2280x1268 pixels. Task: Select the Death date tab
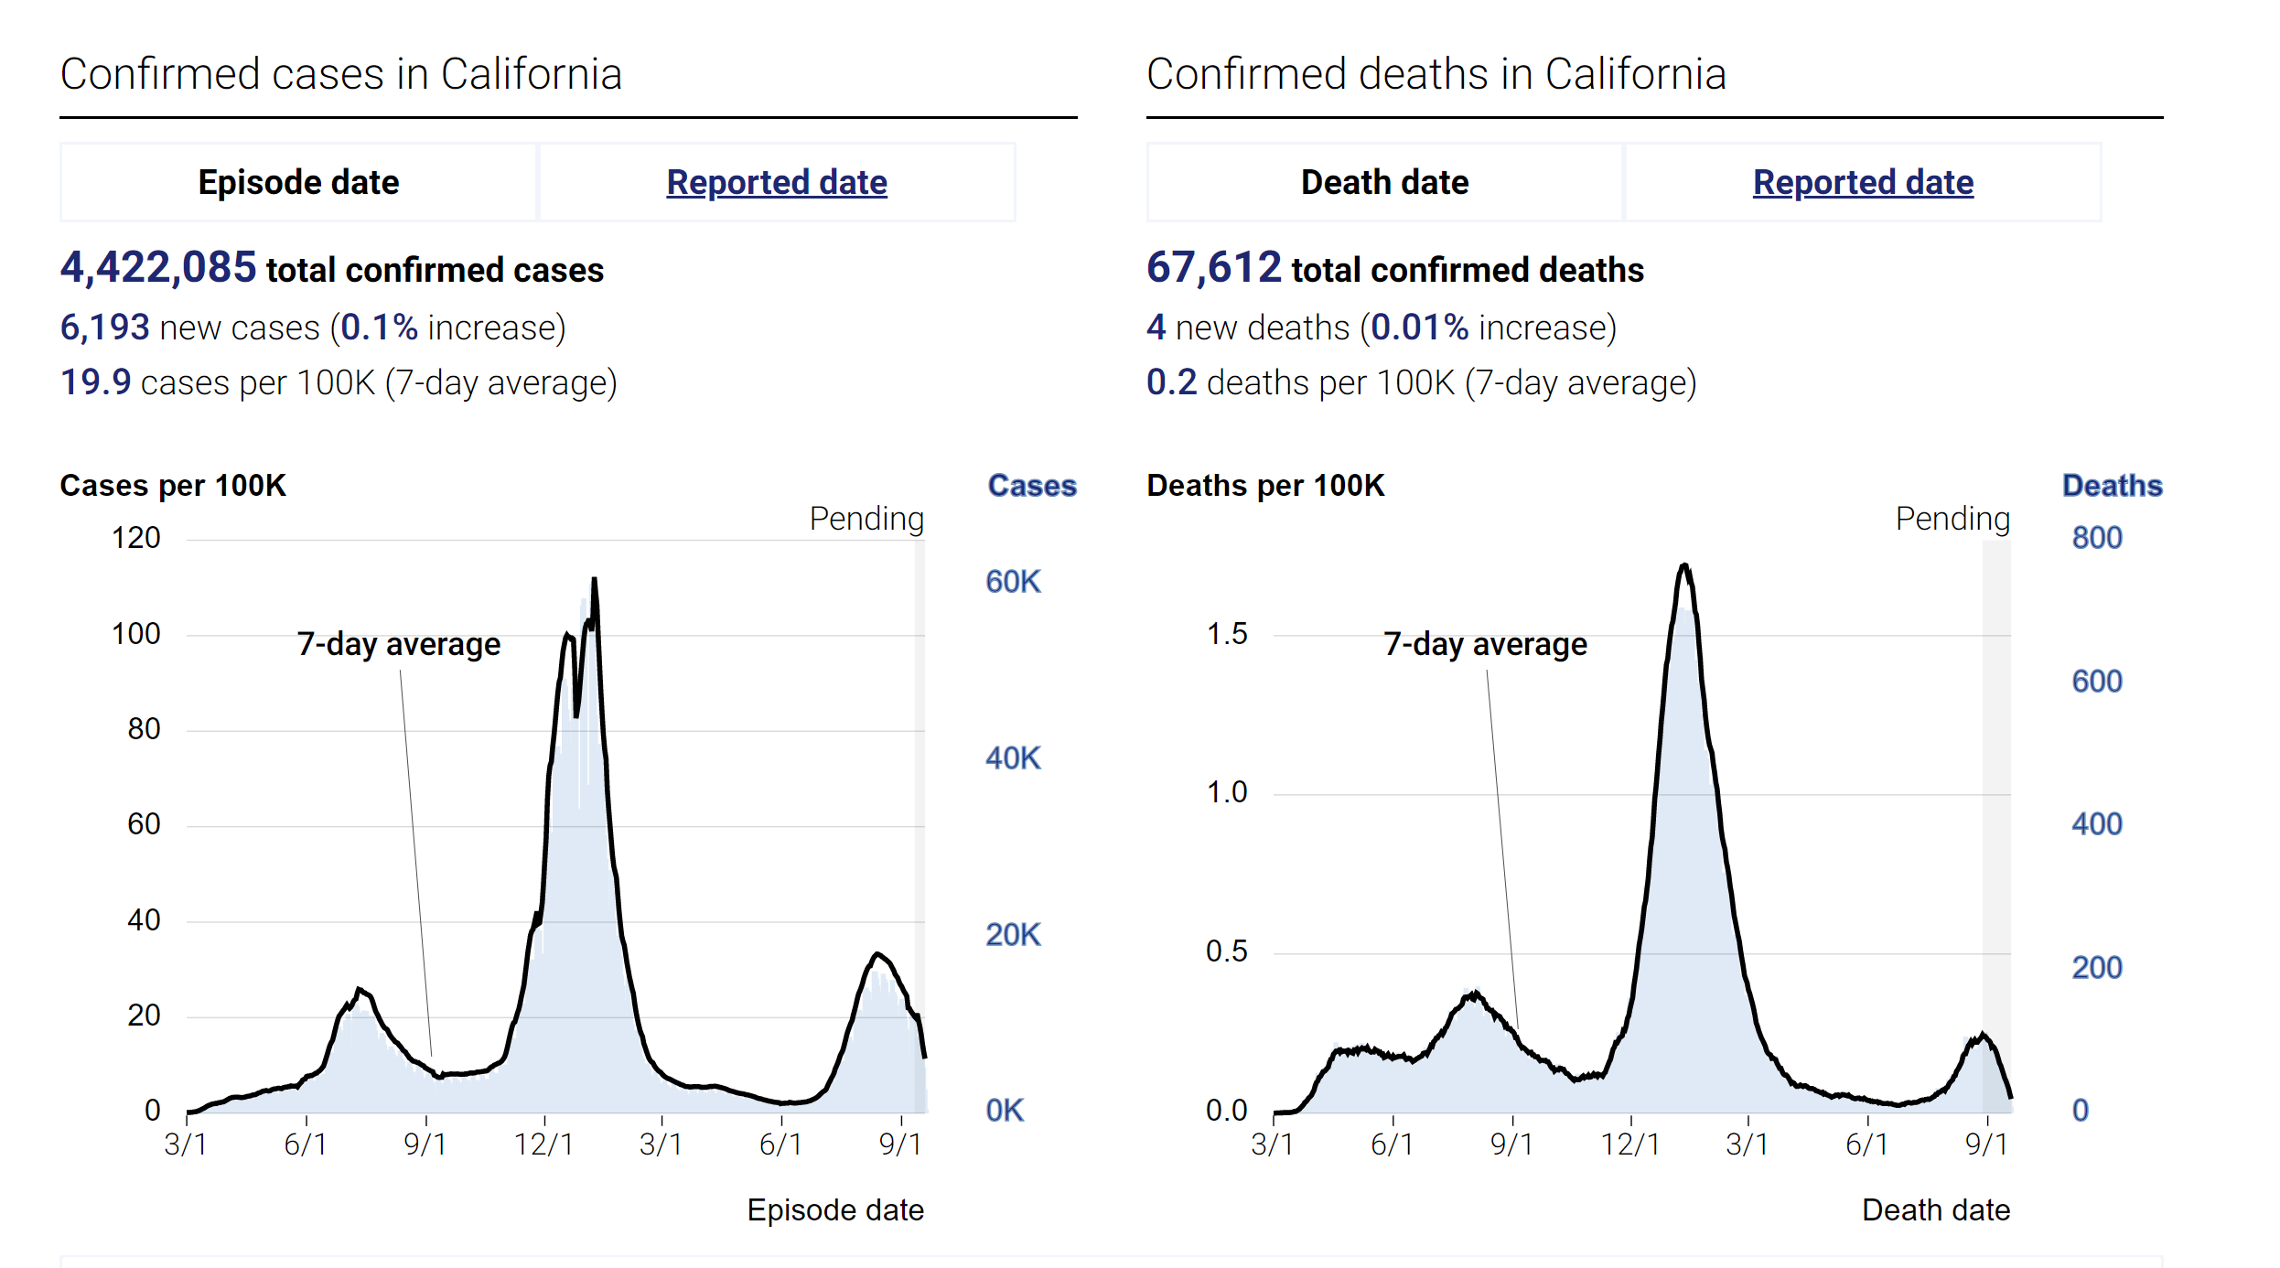tap(1384, 182)
